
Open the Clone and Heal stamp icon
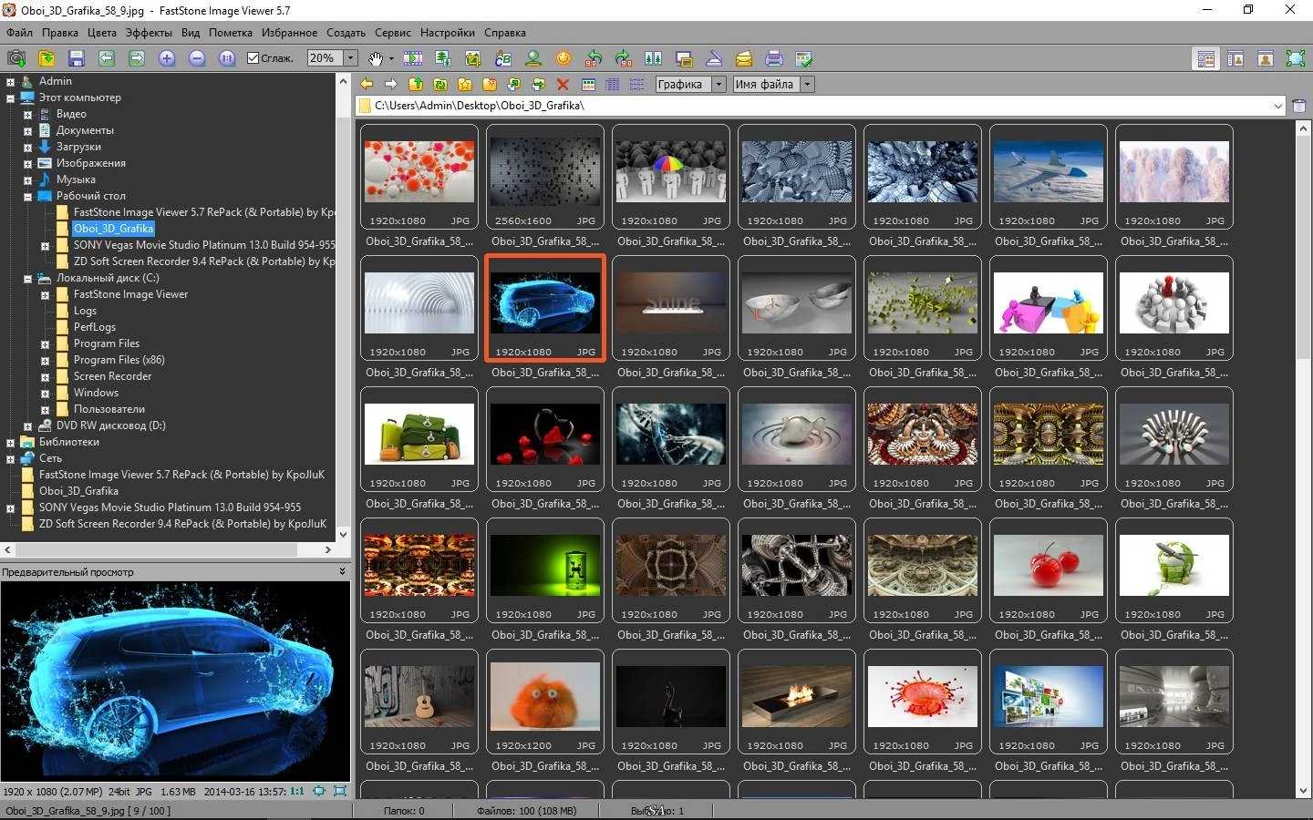coord(533,58)
